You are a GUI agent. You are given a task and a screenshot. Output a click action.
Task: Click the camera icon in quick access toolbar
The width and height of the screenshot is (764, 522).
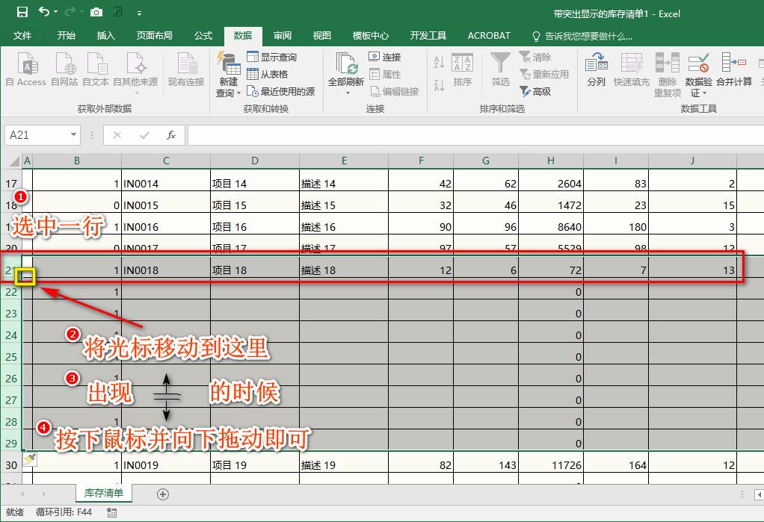96,12
